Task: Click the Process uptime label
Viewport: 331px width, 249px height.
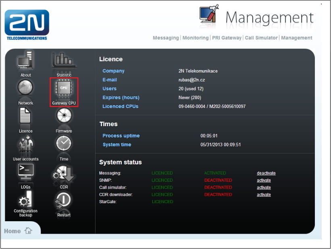Action: click(121, 136)
